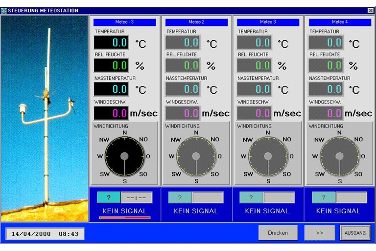This screenshot has height=251, width=376.
Task: Click the >> next page button
Action: point(319,232)
